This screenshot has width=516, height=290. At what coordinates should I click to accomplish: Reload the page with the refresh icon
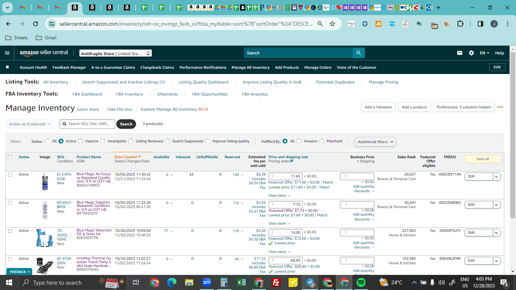coord(36,24)
